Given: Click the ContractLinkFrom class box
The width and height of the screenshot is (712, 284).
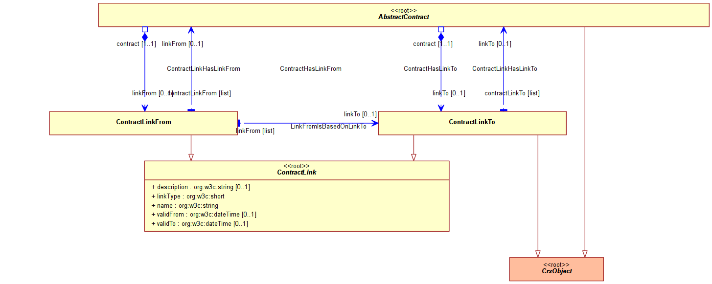Looking at the screenshot, I should pos(143,123).
